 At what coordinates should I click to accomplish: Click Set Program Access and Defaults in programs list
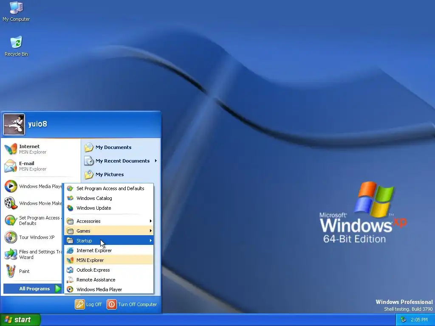click(x=109, y=188)
